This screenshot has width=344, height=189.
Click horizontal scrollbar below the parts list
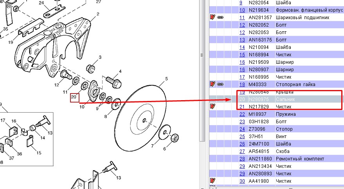click(276, 188)
